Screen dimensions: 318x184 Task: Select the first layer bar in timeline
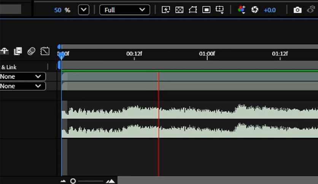pos(190,76)
